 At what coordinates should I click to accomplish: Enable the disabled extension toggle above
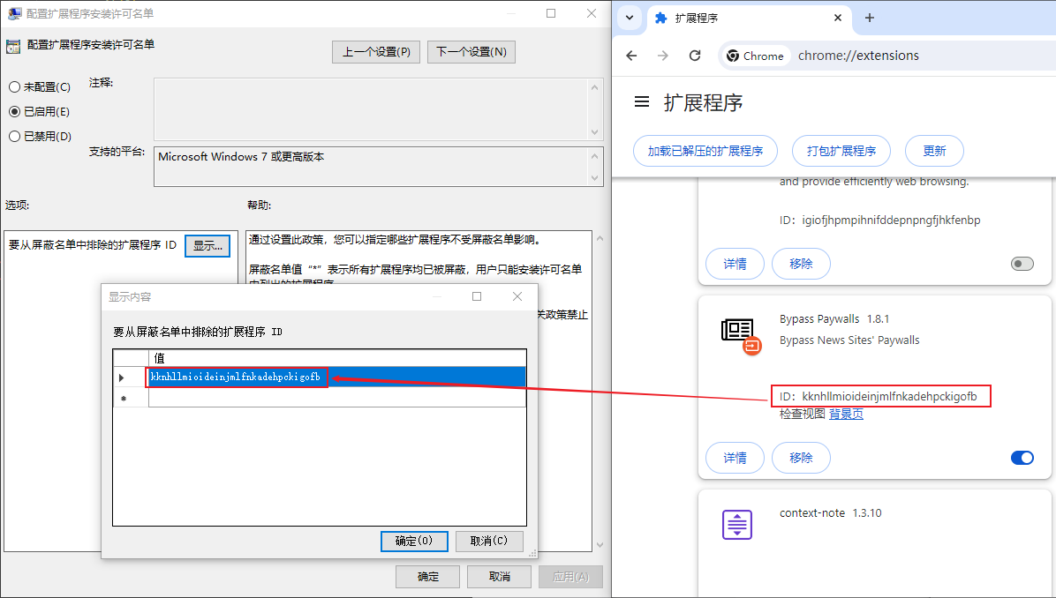pyautogui.click(x=1022, y=264)
